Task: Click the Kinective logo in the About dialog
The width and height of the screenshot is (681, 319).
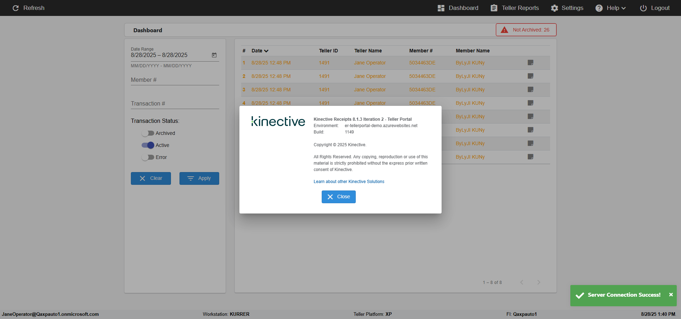Action: (x=278, y=121)
